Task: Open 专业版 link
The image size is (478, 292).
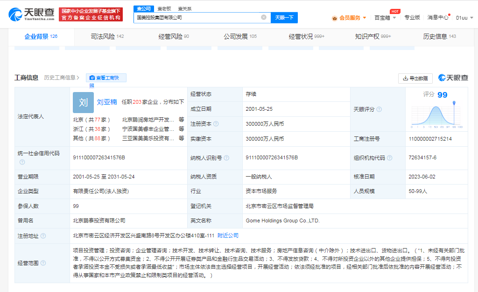Action: [412, 17]
